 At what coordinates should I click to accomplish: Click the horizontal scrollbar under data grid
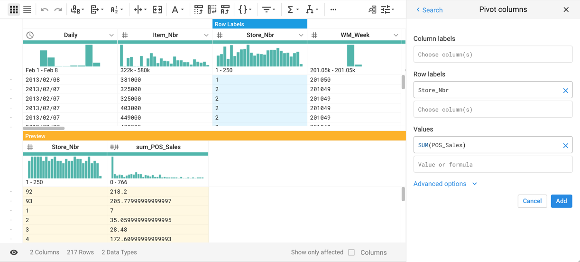point(44,128)
